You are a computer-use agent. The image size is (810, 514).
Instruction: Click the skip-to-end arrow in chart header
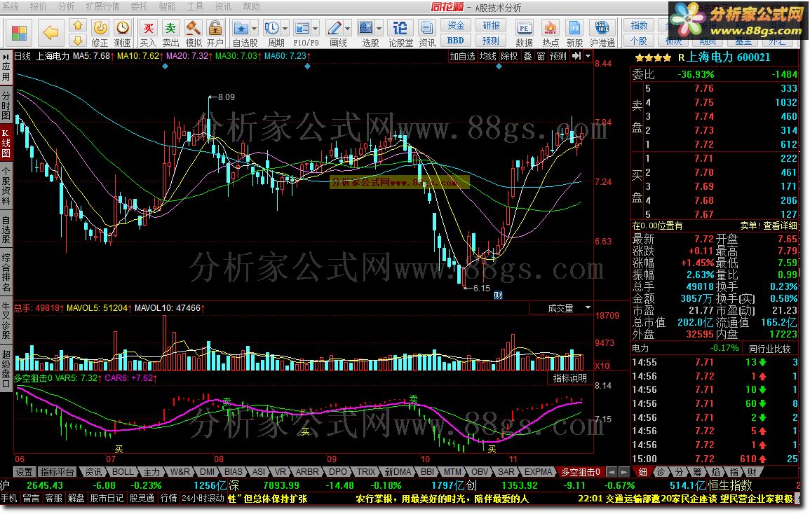(576, 56)
